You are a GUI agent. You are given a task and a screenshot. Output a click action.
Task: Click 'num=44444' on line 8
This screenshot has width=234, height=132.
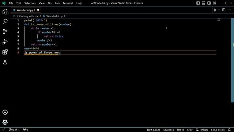pyautogui.click(x=32, y=48)
